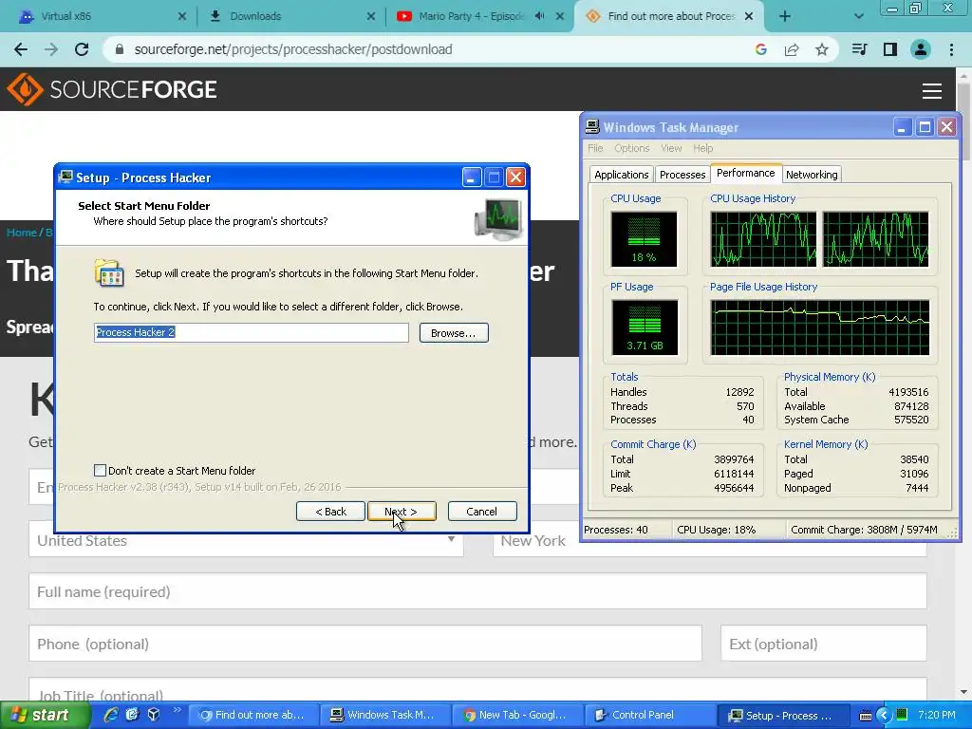Expand hidden tray icons arrow
Viewport: 972px width, 729px height.
point(884,716)
